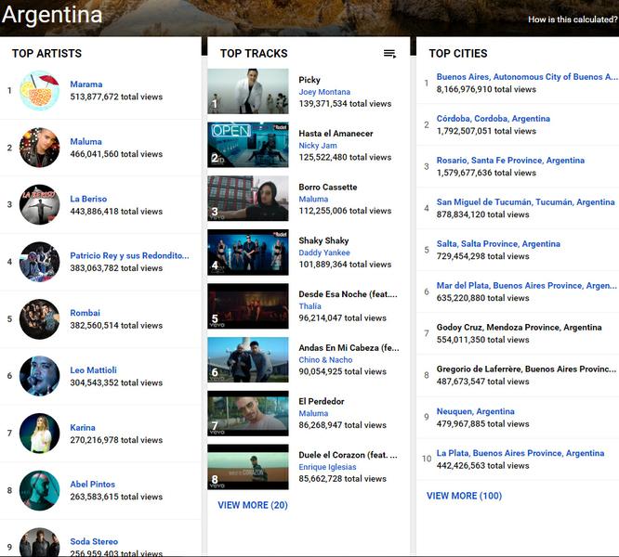This screenshot has width=619, height=557.
Task: Click the Shaky Shaky video thumbnail
Action: [x=247, y=253]
